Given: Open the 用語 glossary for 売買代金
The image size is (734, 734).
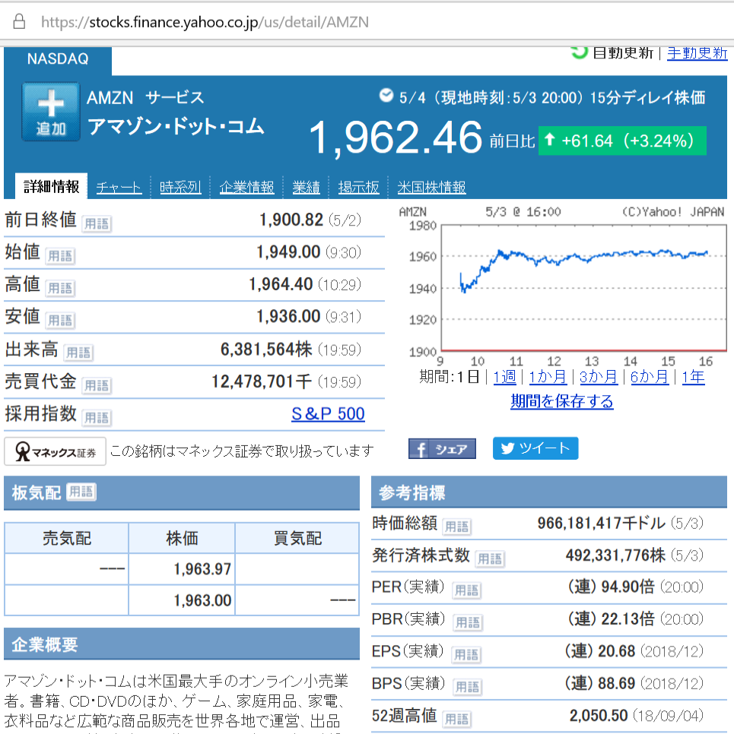Looking at the screenshot, I should pos(97,385).
